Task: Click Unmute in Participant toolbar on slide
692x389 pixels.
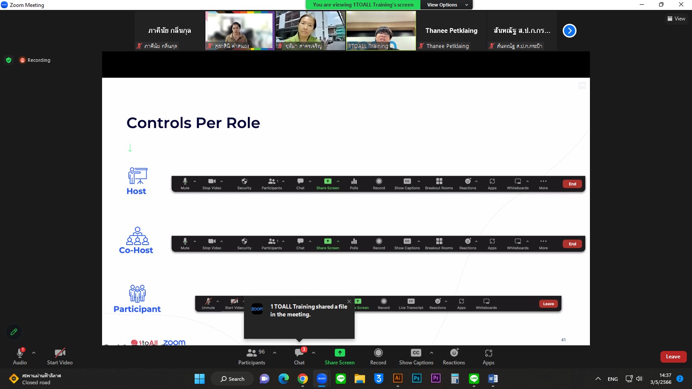Action: point(208,304)
